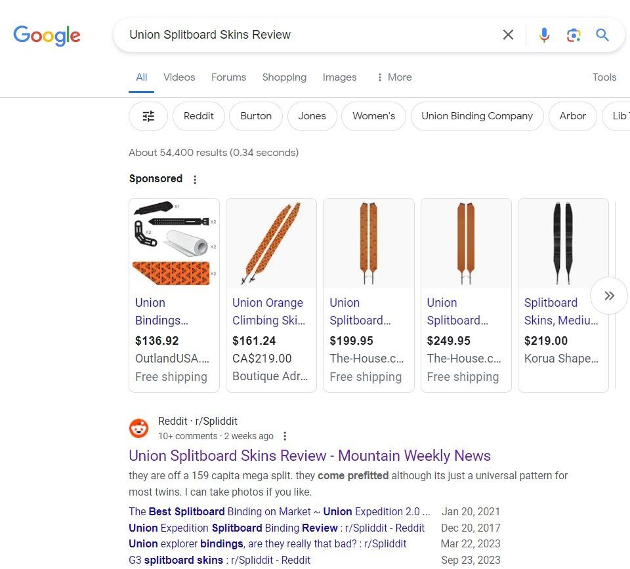Image resolution: width=630 pixels, height=569 pixels.
Task: Click the Google logo
Action: click(x=47, y=35)
